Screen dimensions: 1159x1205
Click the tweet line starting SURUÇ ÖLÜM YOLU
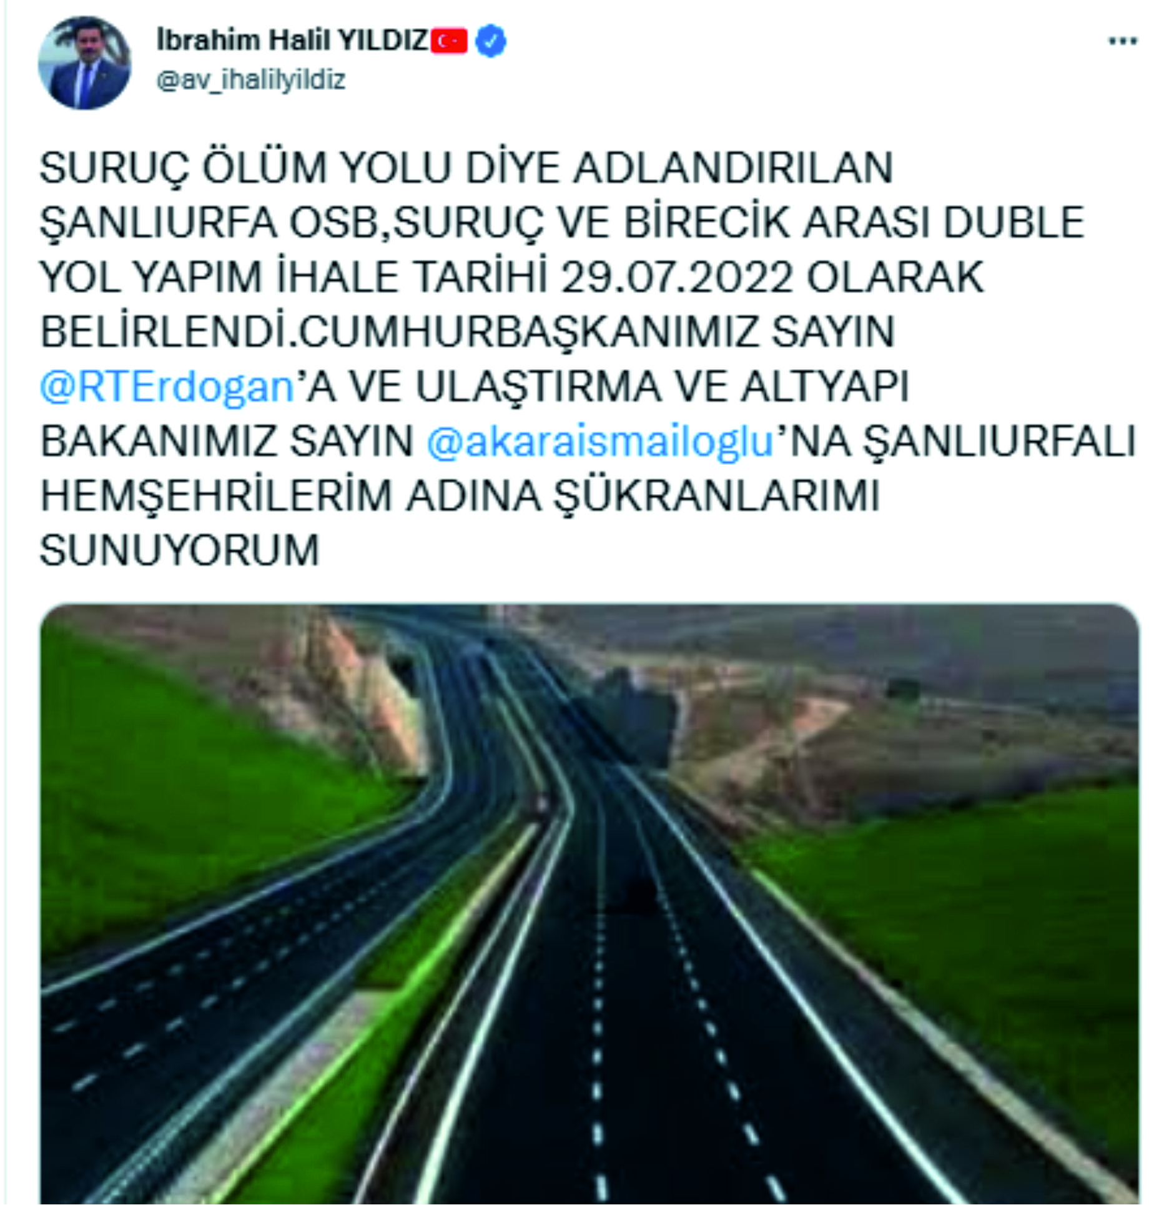click(x=466, y=168)
